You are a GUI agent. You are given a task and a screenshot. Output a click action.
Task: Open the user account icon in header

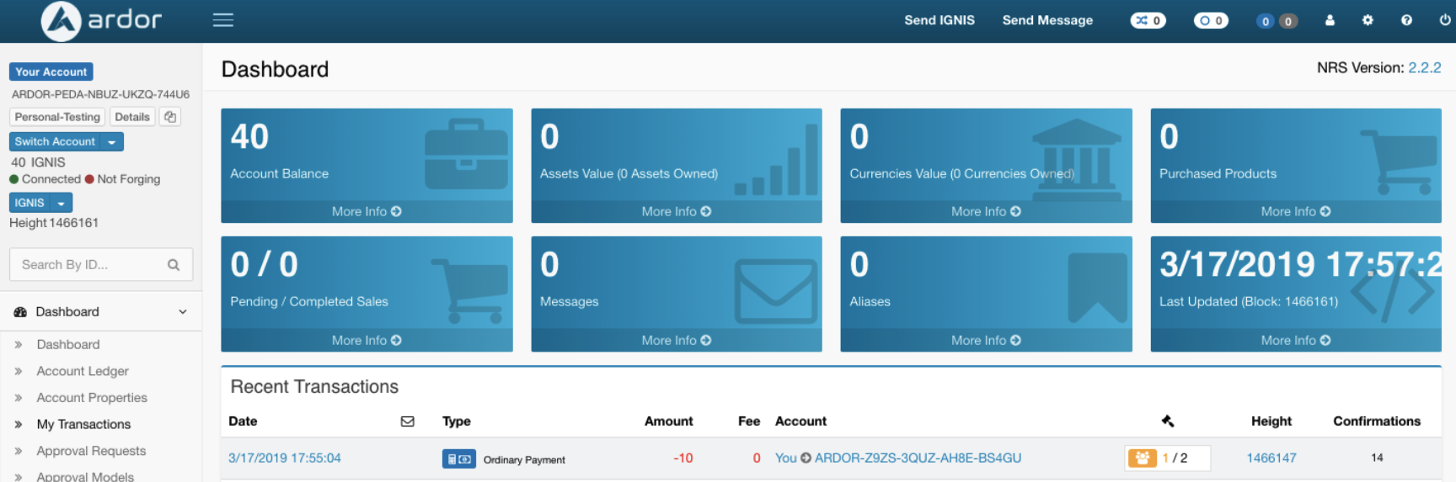[1330, 20]
